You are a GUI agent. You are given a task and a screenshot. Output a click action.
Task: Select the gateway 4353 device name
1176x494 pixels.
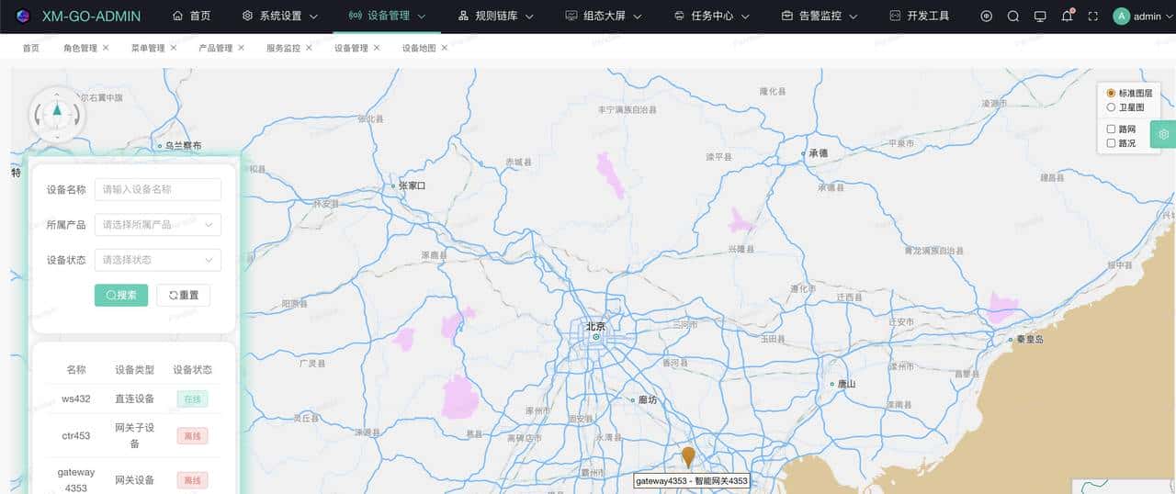(x=76, y=479)
